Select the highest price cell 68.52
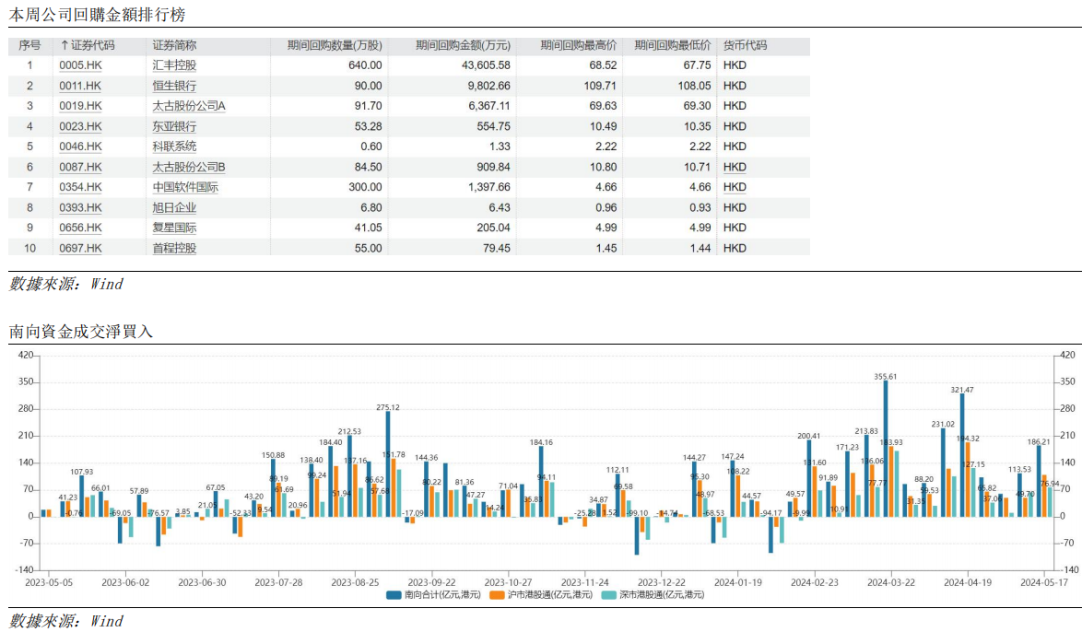The image size is (1082, 644). pyautogui.click(x=603, y=65)
